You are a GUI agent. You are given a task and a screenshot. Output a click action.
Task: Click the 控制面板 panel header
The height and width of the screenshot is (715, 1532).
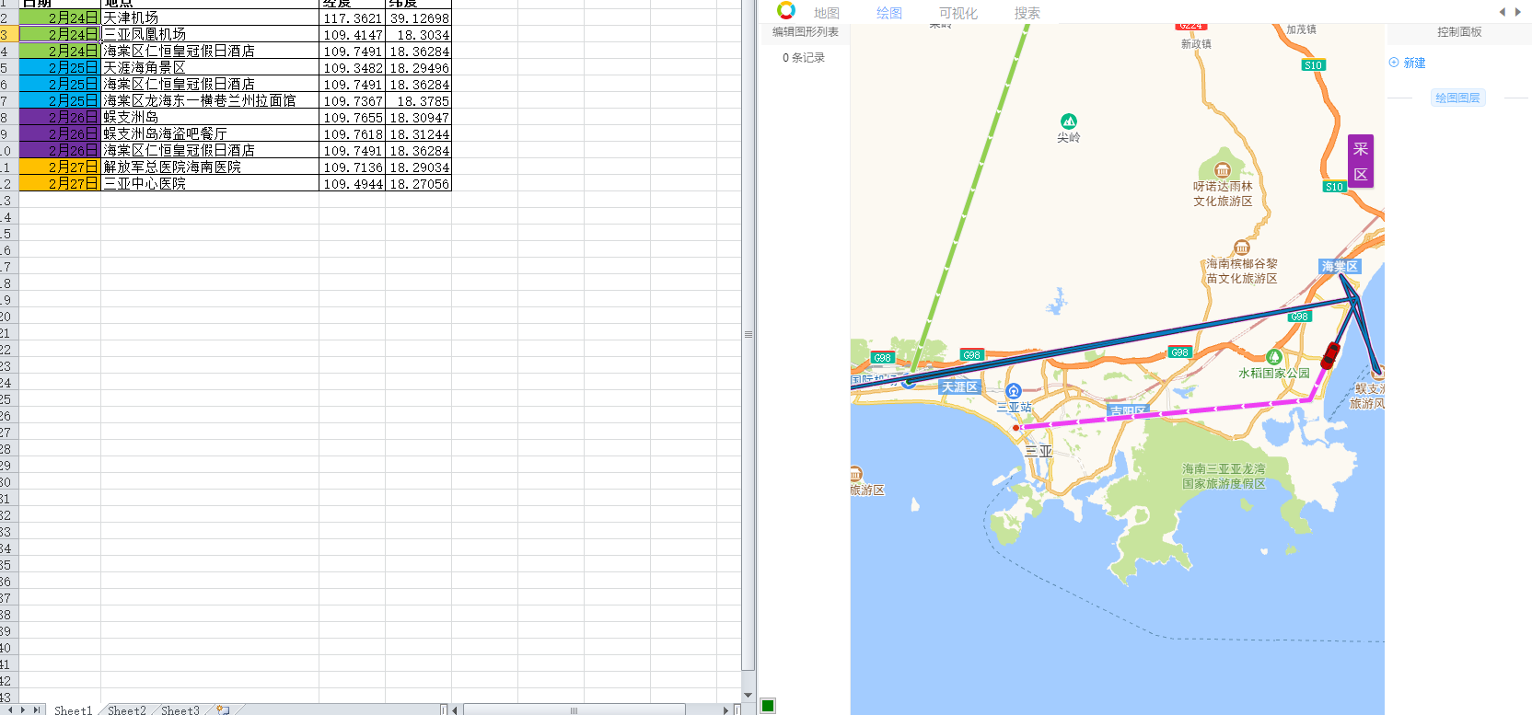(1459, 31)
